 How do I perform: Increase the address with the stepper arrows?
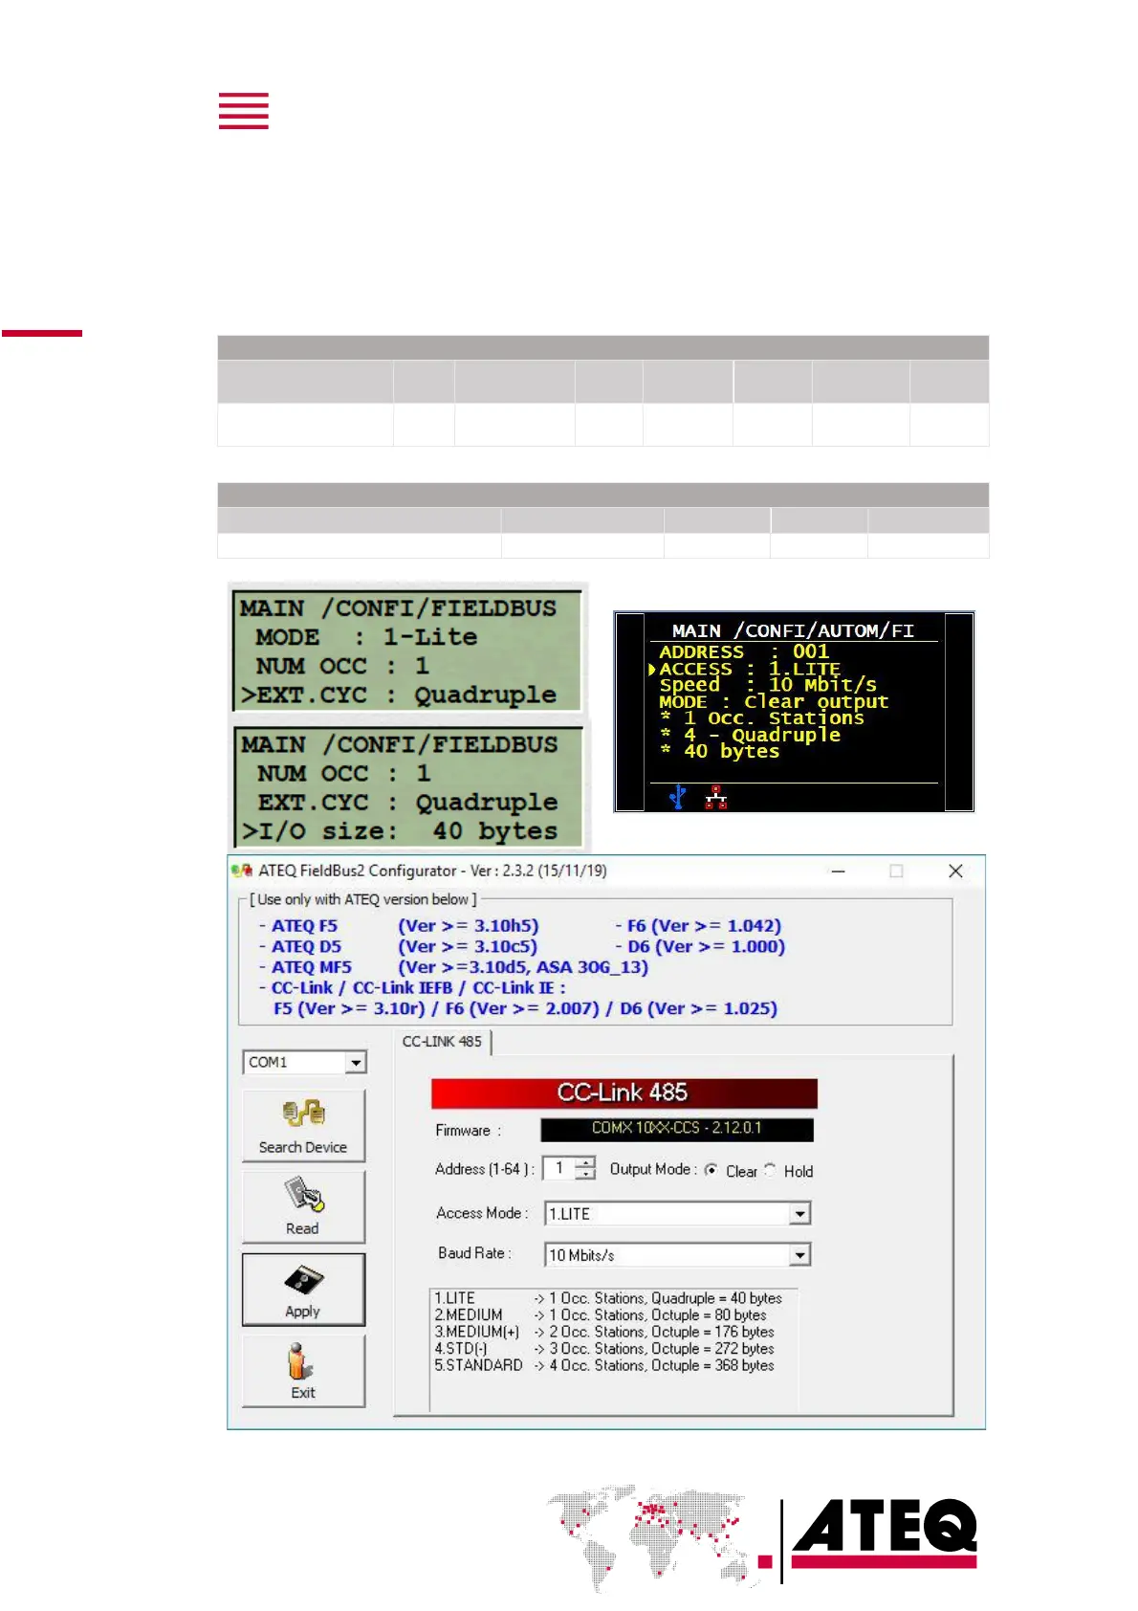(586, 1162)
